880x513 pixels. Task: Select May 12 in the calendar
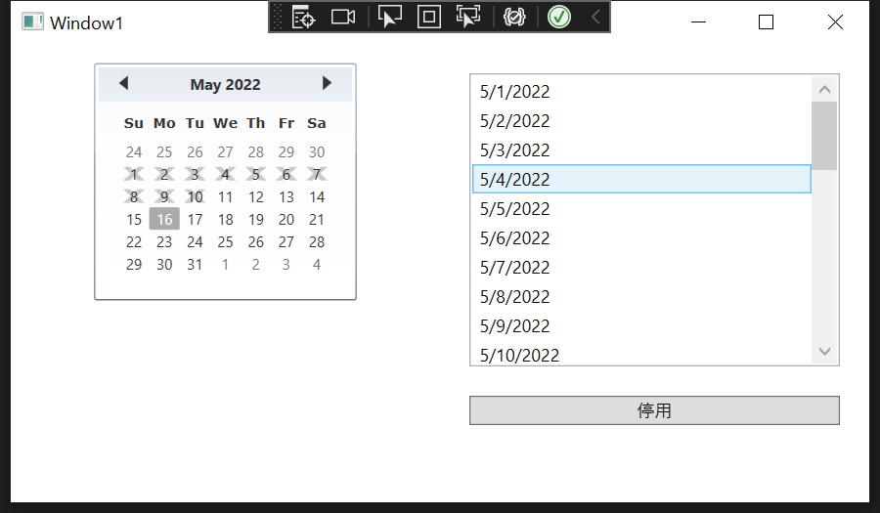point(256,196)
